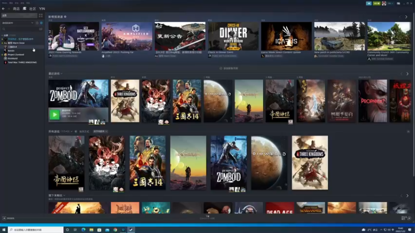Select Kenshi in the game list
The image size is (415, 233).
(11, 51)
